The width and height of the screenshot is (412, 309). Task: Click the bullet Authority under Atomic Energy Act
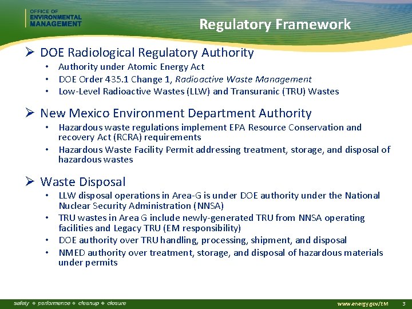[131, 67]
